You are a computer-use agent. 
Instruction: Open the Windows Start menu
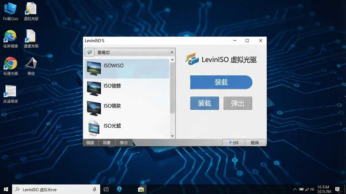(x=6, y=189)
